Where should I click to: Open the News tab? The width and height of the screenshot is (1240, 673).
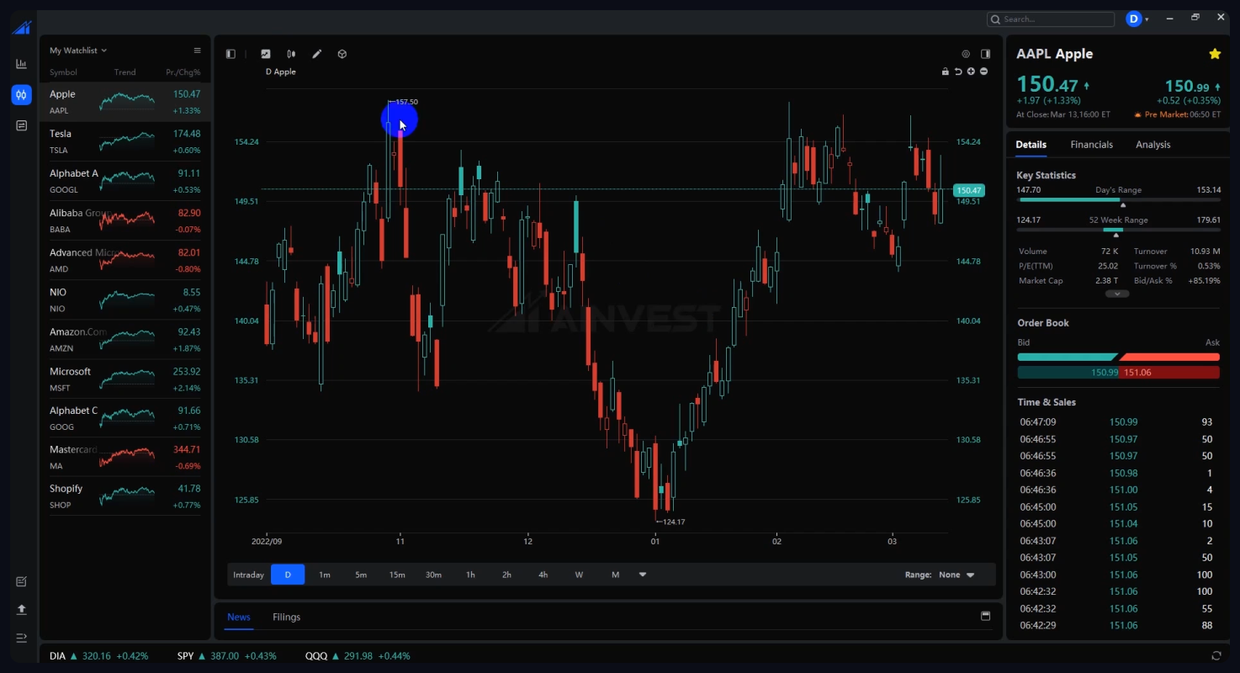tap(239, 617)
